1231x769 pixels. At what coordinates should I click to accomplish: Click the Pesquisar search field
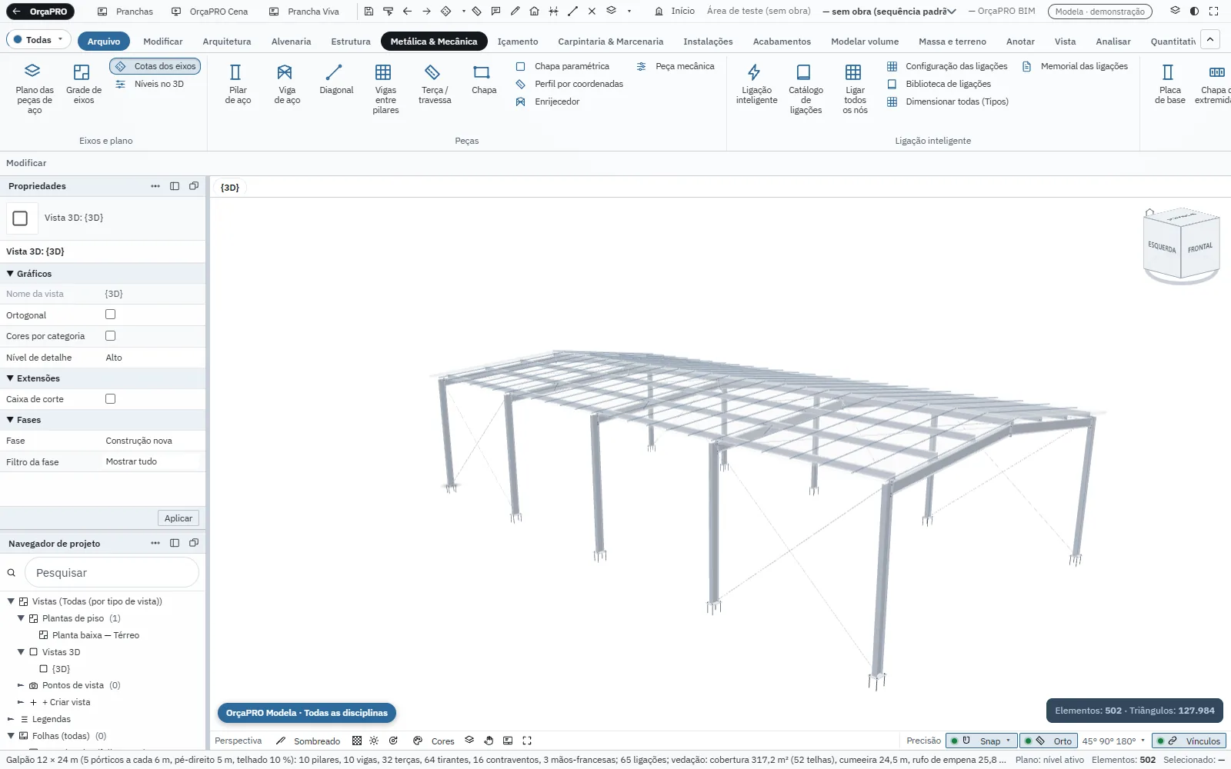[x=112, y=573]
